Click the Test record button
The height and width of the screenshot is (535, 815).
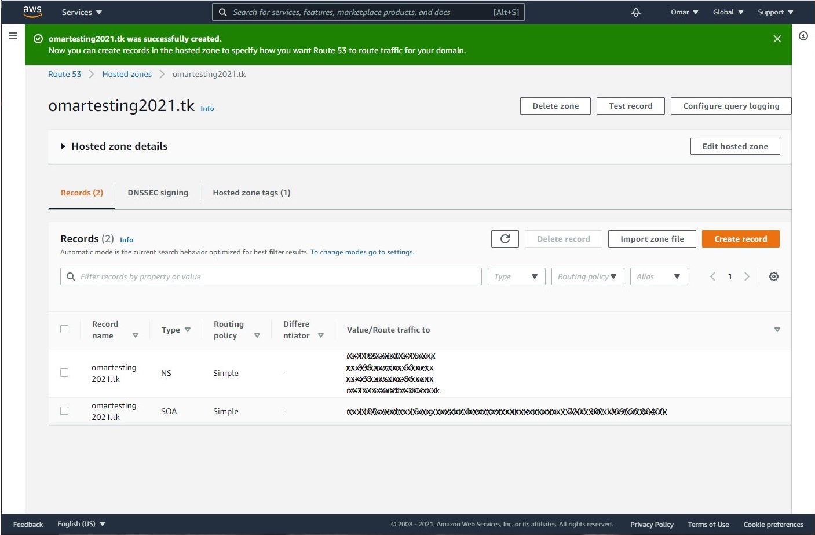[631, 106]
